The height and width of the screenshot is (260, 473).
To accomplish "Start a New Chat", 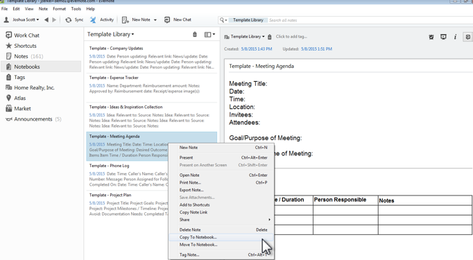I will click(178, 20).
